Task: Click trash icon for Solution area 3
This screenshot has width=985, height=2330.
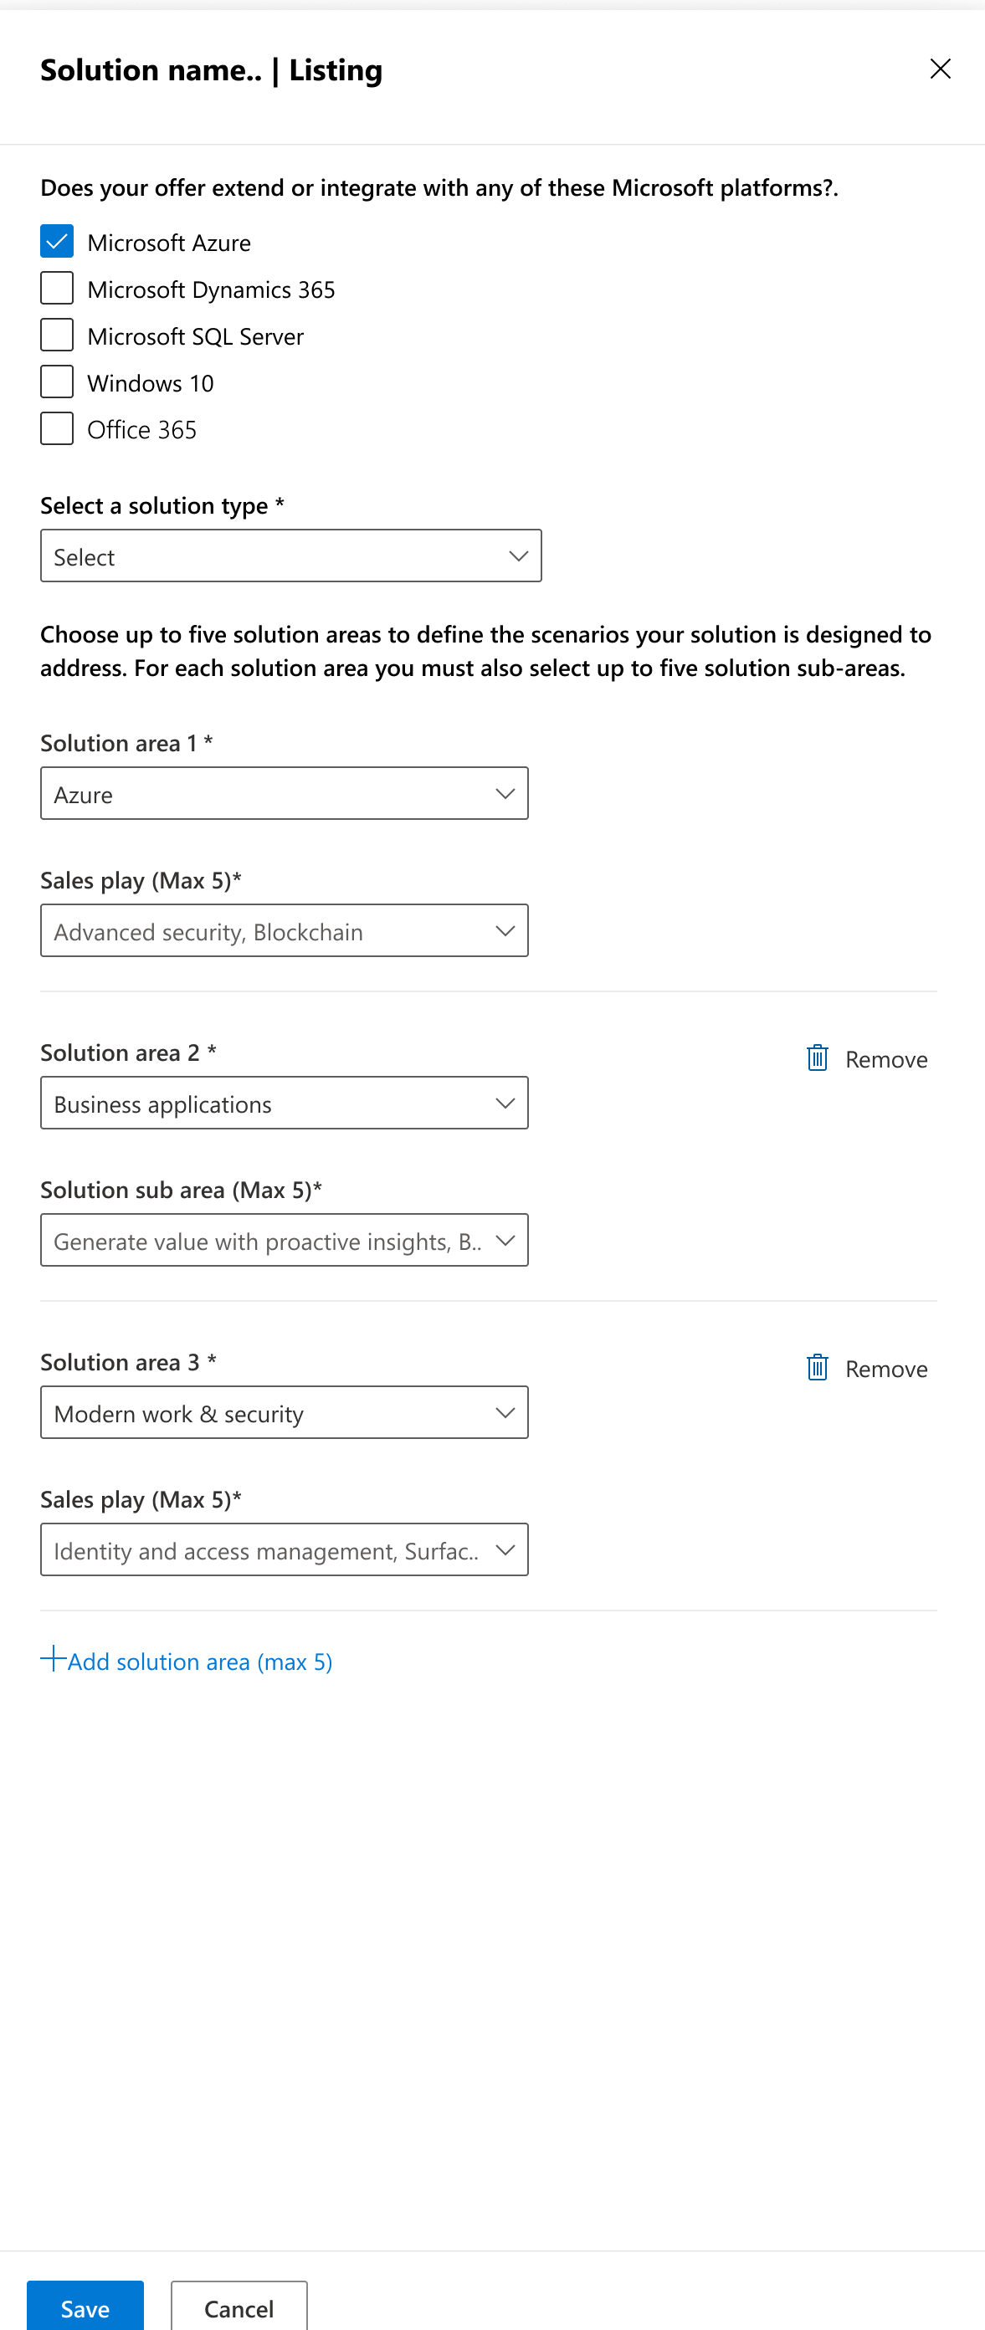Action: click(817, 1367)
